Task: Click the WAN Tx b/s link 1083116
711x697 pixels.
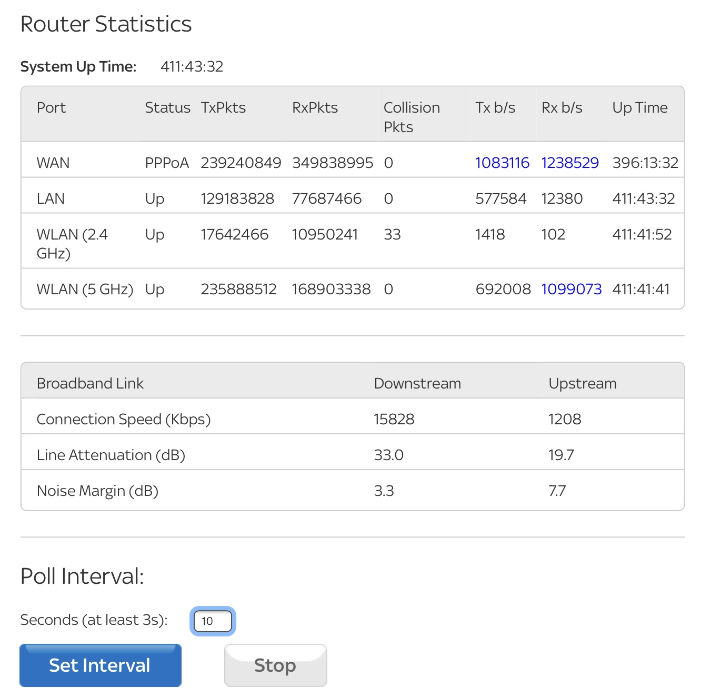Action: coord(502,163)
